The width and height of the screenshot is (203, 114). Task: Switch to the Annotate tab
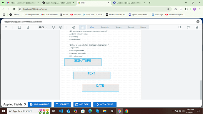[x=105, y=27]
